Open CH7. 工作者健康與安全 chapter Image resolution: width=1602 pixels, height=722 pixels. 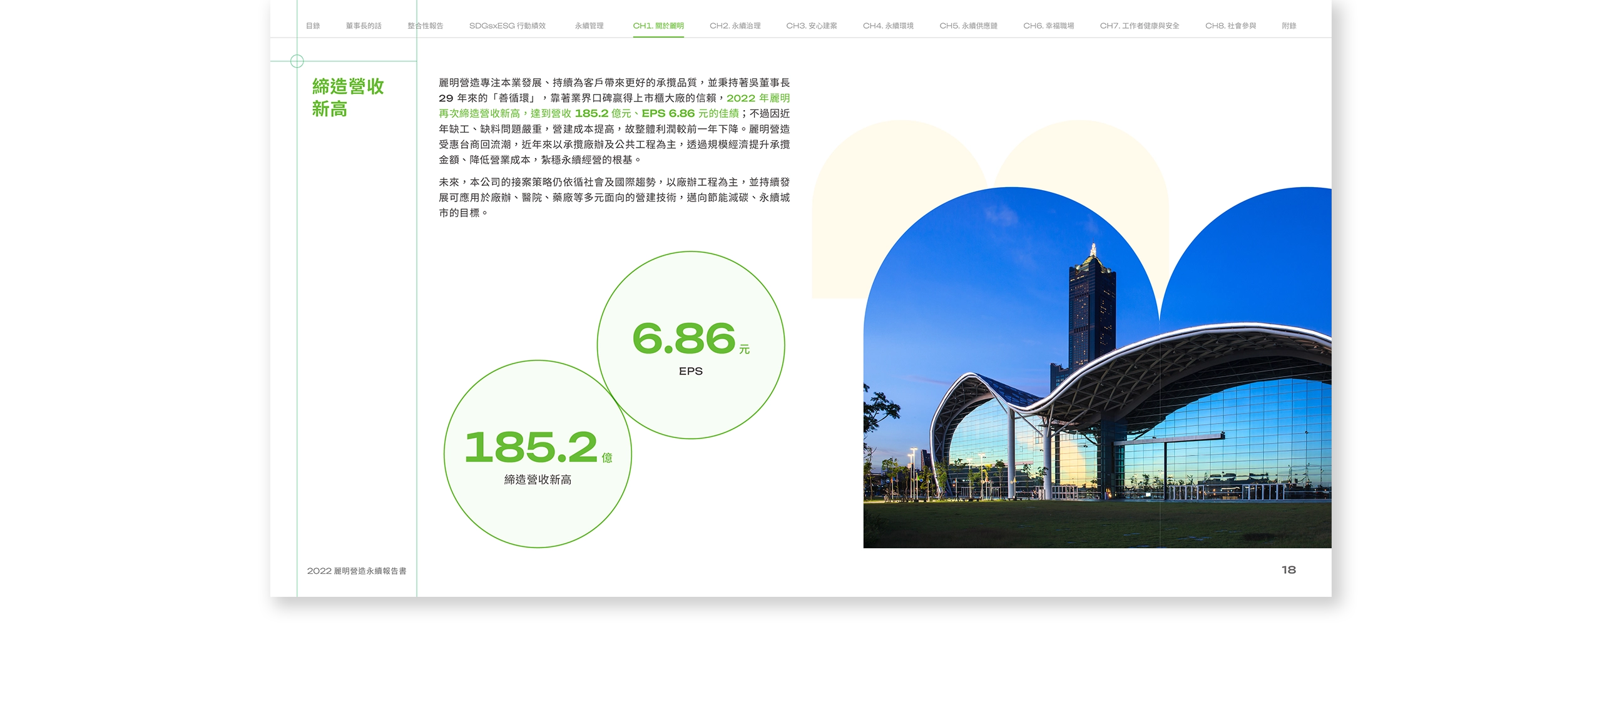tap(1140, 26)
